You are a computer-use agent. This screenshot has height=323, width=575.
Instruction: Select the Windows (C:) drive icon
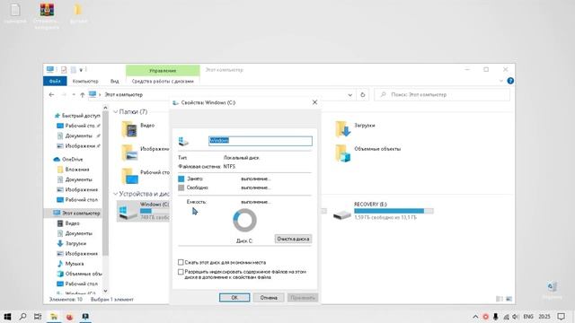tap(128, 212)
